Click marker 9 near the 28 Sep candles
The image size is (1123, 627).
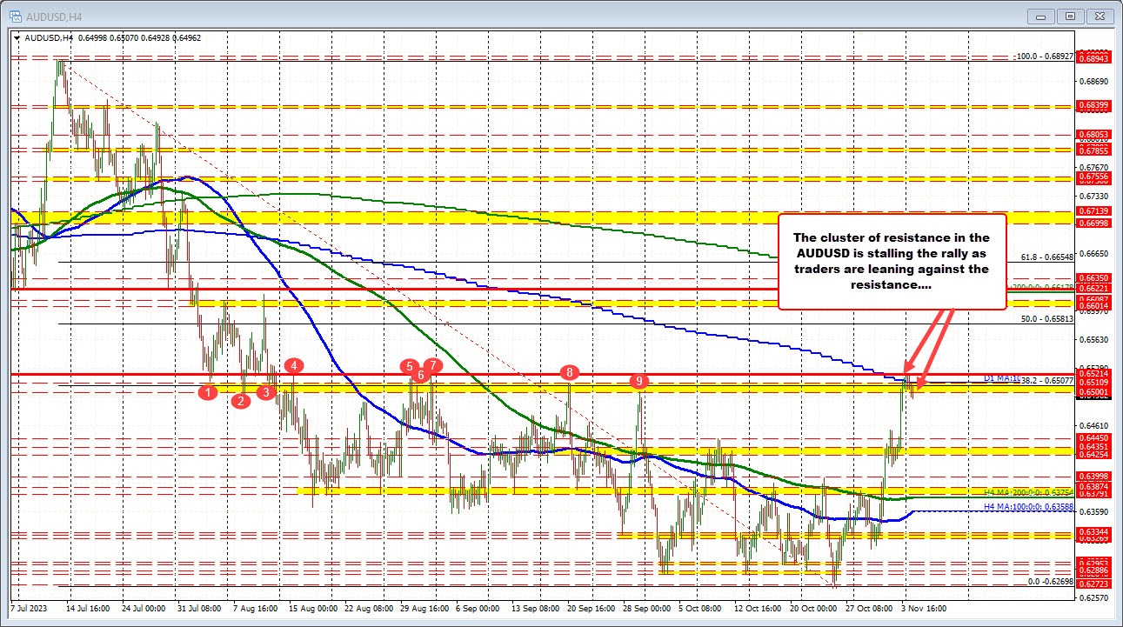pyautogui.click(x=639, y=381)
